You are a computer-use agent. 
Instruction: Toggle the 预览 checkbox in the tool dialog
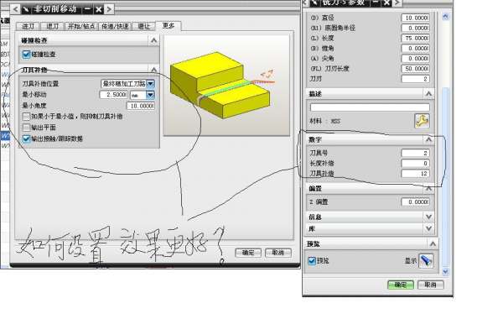(312, 260)
